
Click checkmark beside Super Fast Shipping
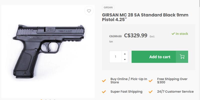[104, 92]
